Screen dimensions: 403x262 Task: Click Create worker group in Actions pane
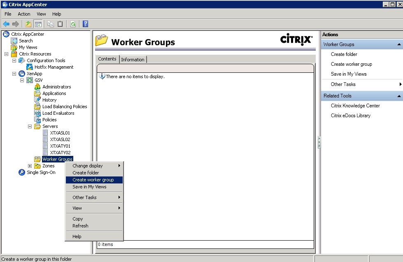click(x=352, y=64)
